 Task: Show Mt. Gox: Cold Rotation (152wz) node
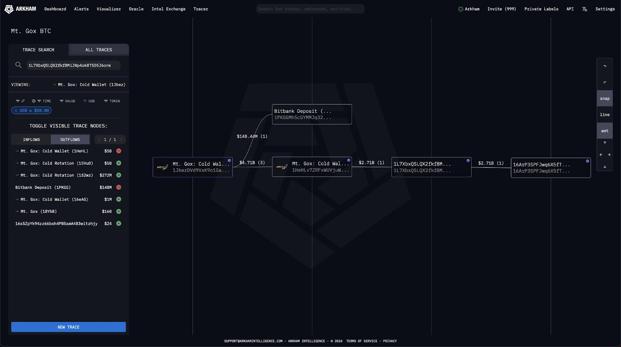[119, 175]
